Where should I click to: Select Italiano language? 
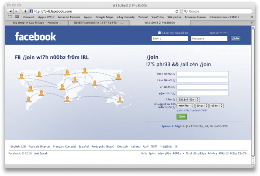click(x=135, y=146)
